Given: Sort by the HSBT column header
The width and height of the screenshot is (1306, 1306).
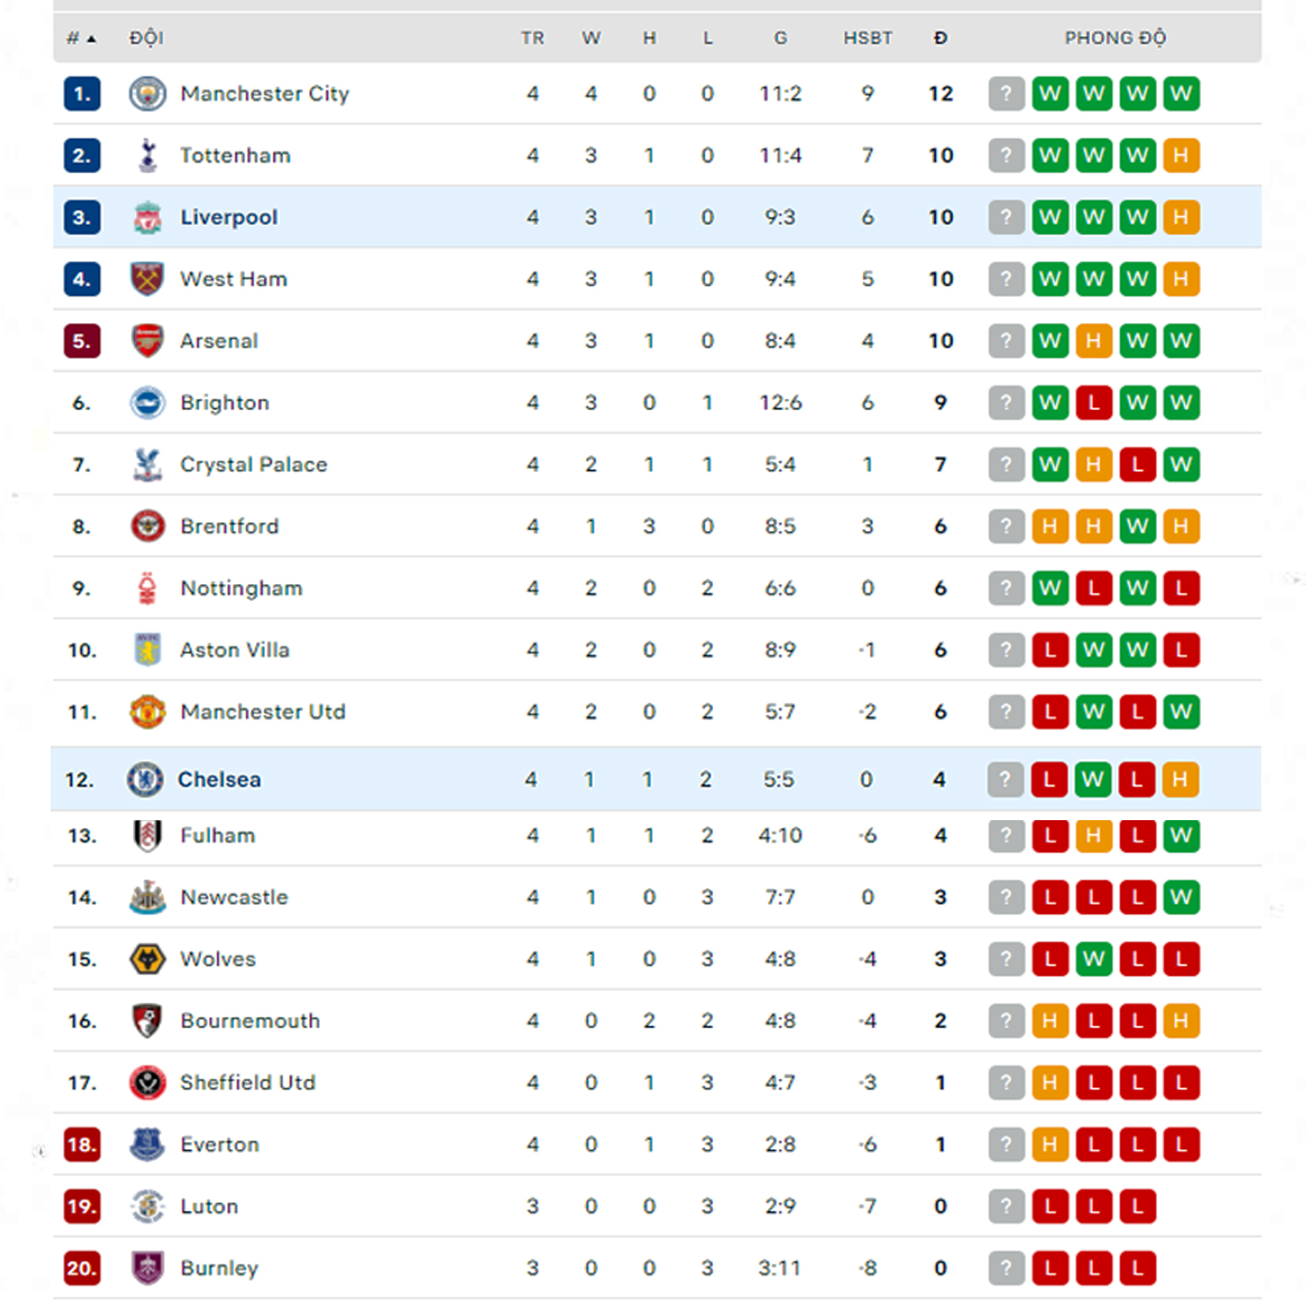Looking at the screenshot, I should [x=867, y=38].
